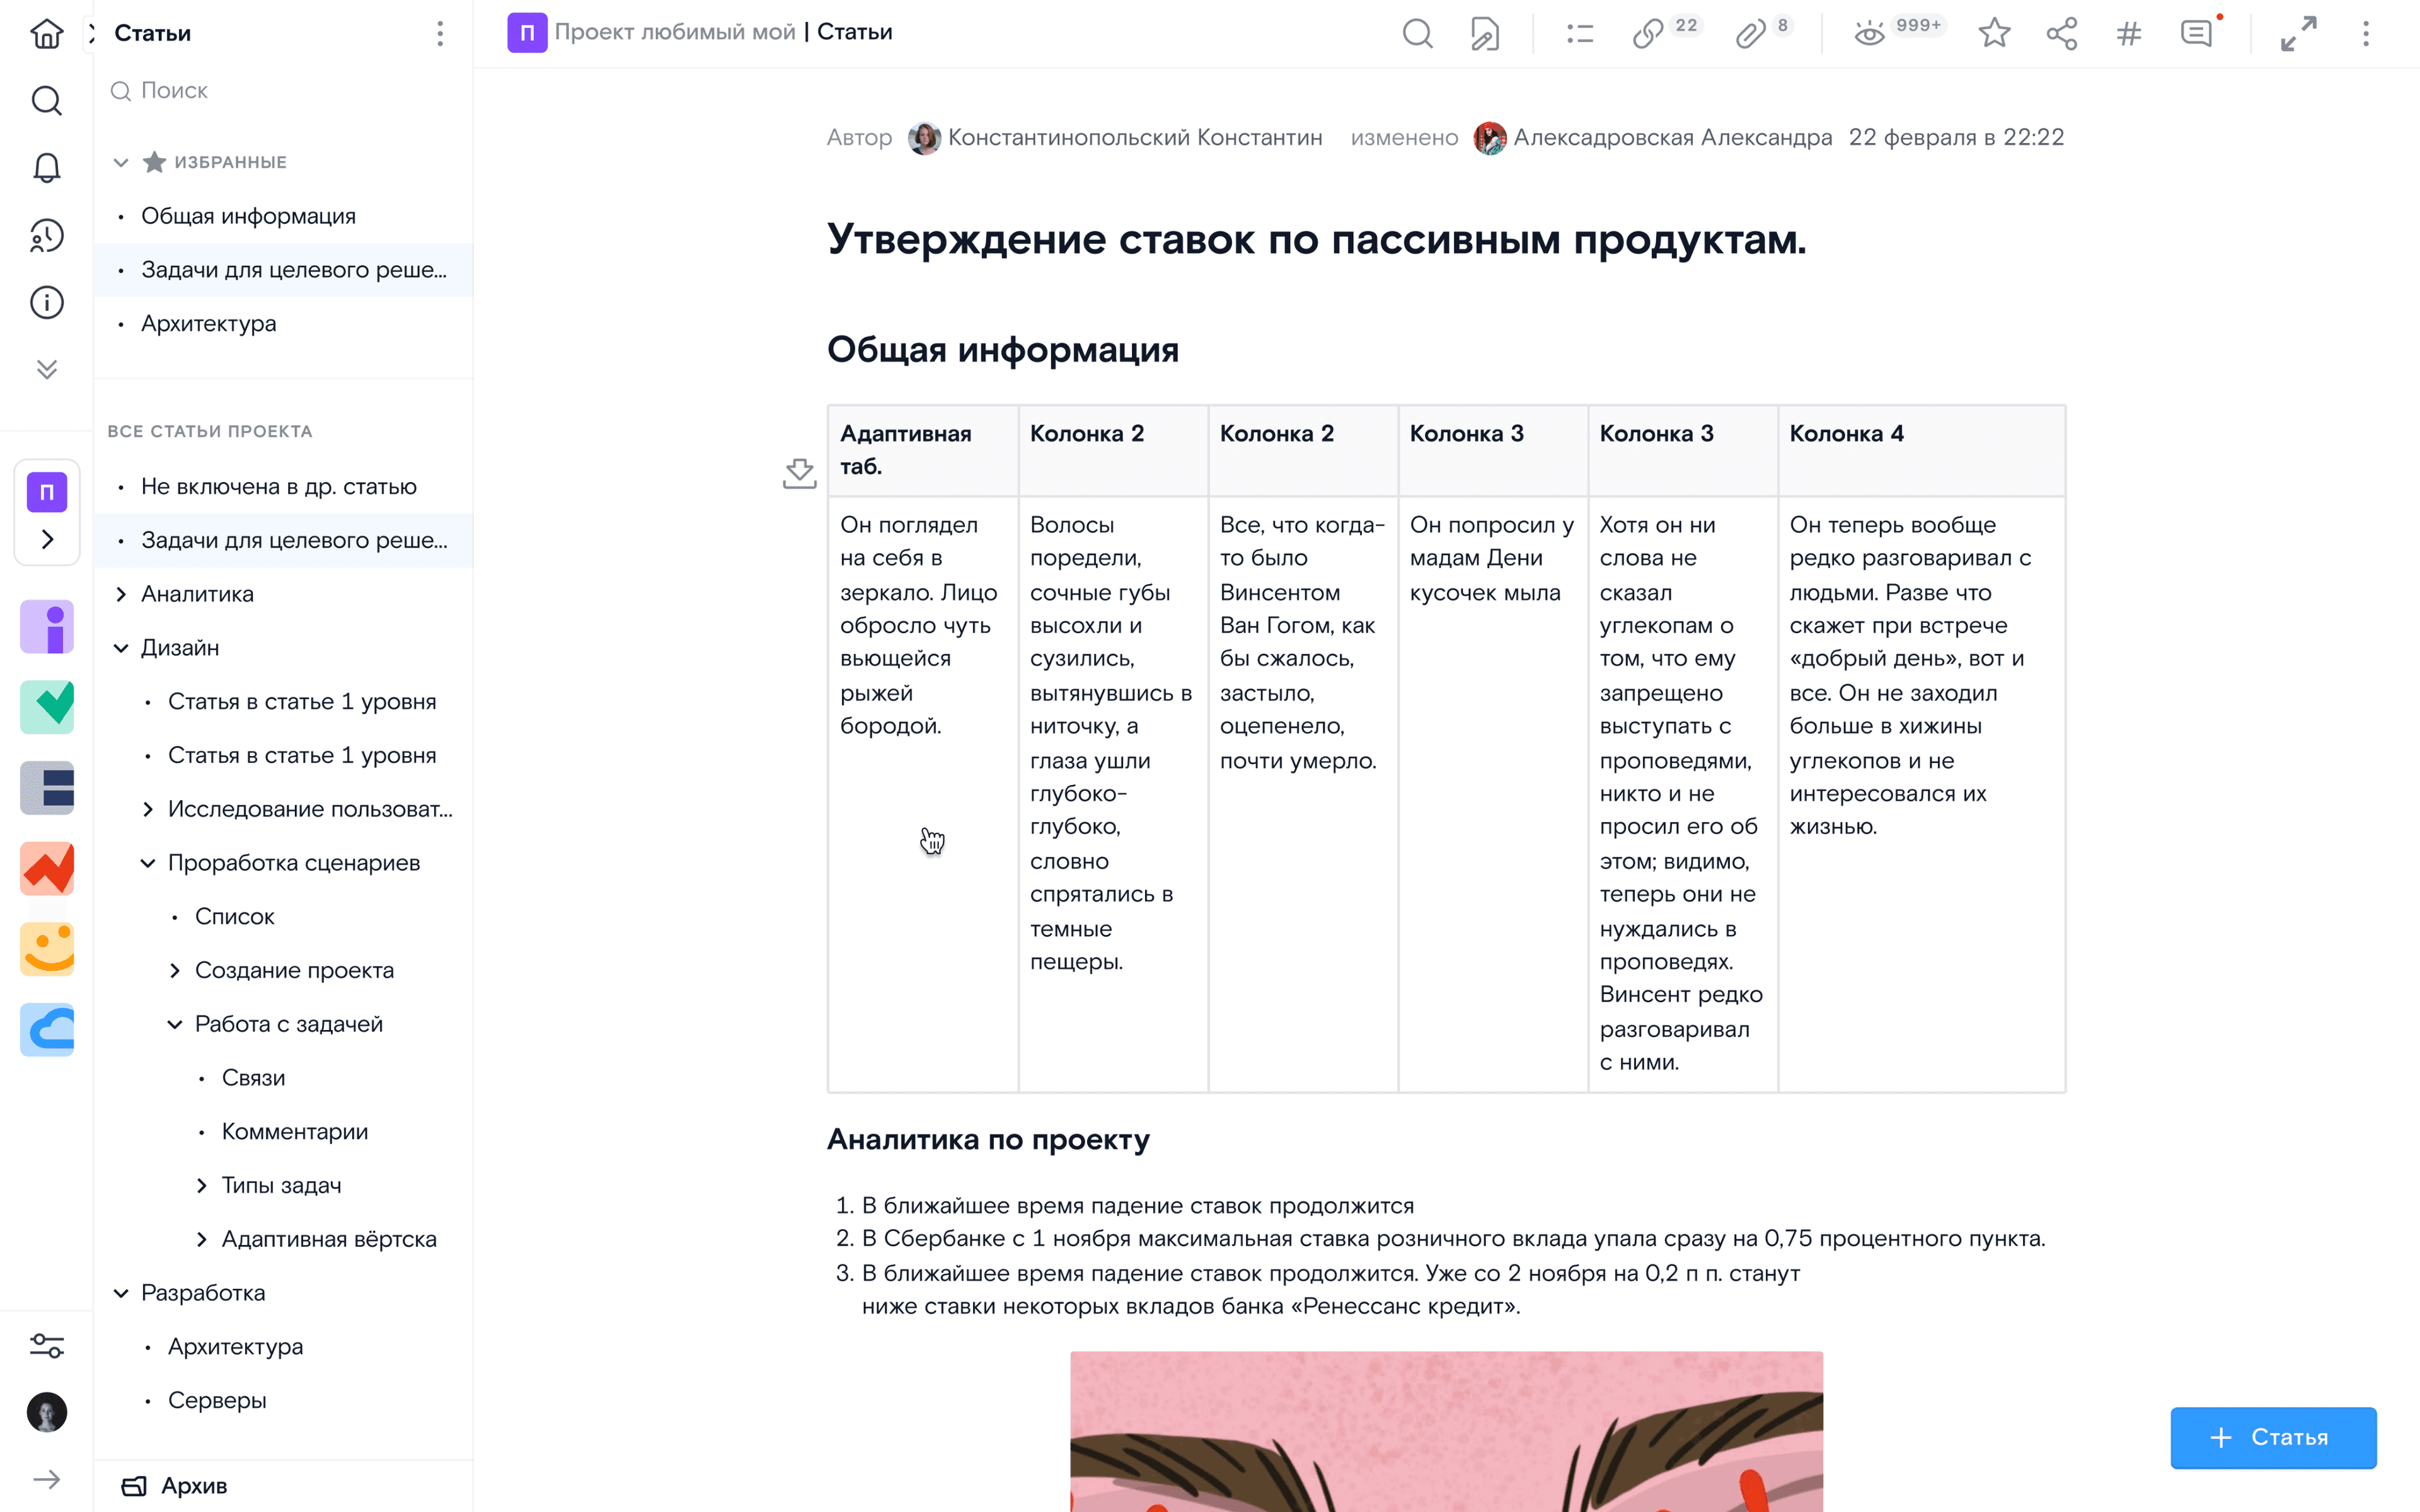Open the Связи article
The height and width of the screenshot is (1512, 2420).
(253, 1078)
